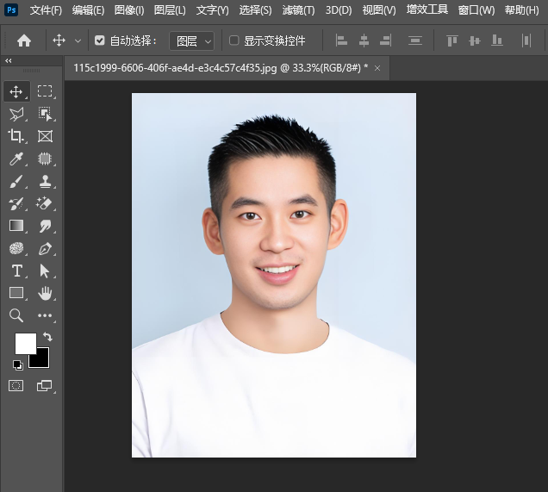Click the white foreground color swatch

point(25,343)
